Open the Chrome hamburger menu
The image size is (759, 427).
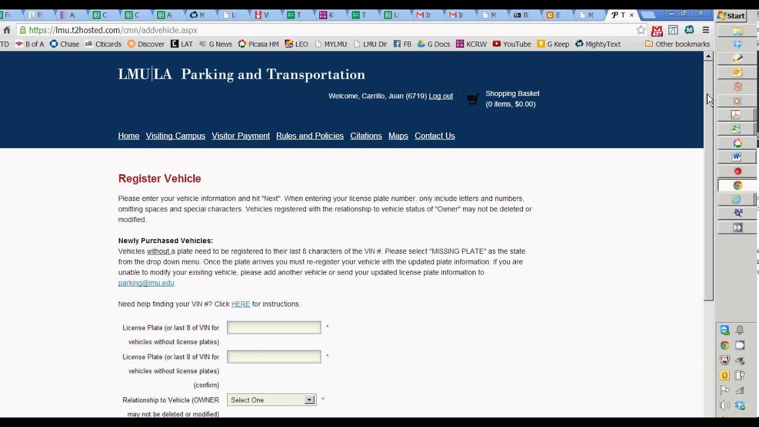pos(706,30)
